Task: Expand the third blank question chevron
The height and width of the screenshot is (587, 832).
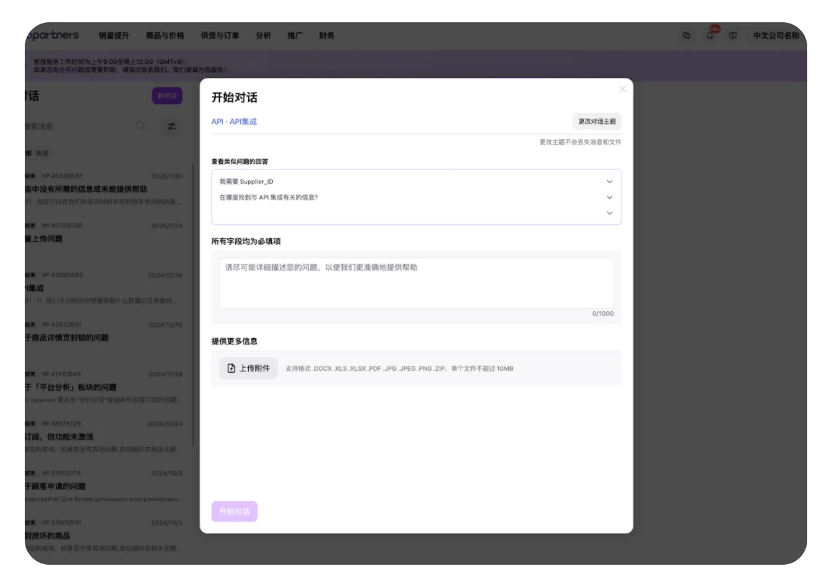Action: pyautogui.click(x=609, y=213)
